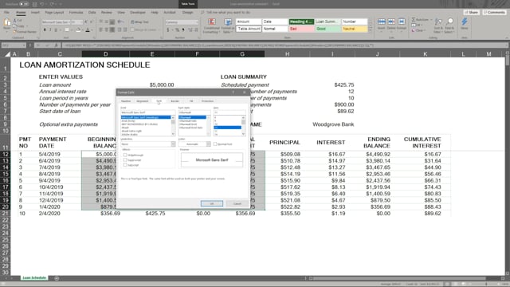The width and height of the screenshot is (510, 287).
Task: Click the Save icon in title bar
Action: (x=35, y=4)
